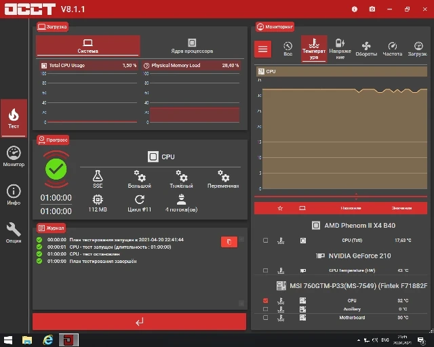The image size is (434, 347).
Task: Click the Значение column header
Action: 401,208
